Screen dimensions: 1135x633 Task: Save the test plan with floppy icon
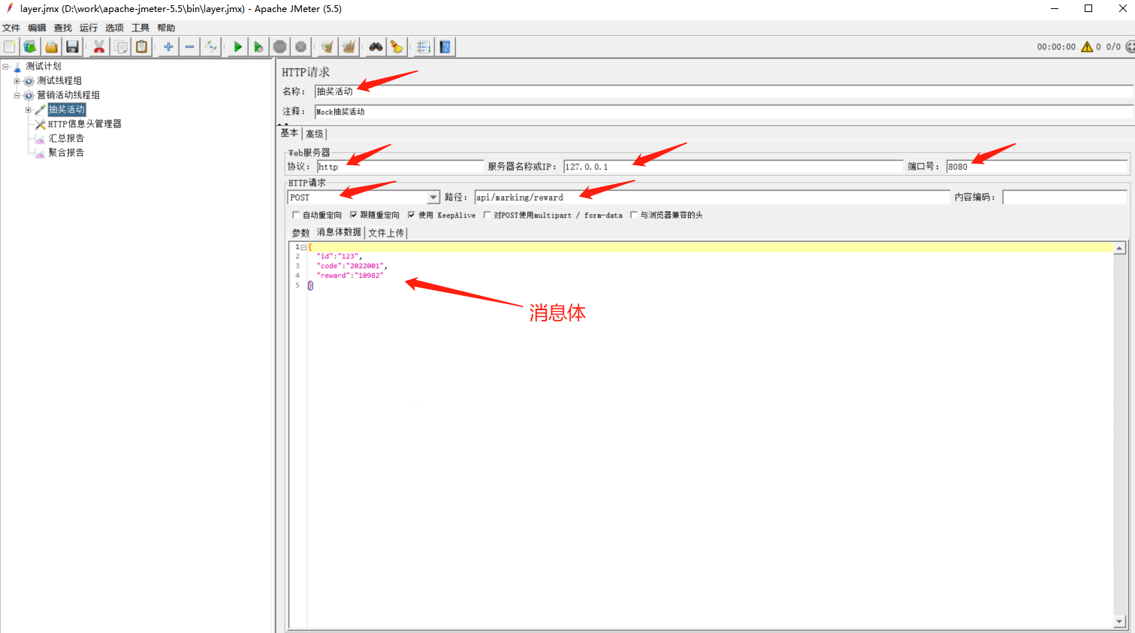(x=72, y=47)
